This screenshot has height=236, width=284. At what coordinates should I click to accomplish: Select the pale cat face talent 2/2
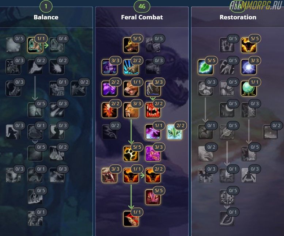174,132
